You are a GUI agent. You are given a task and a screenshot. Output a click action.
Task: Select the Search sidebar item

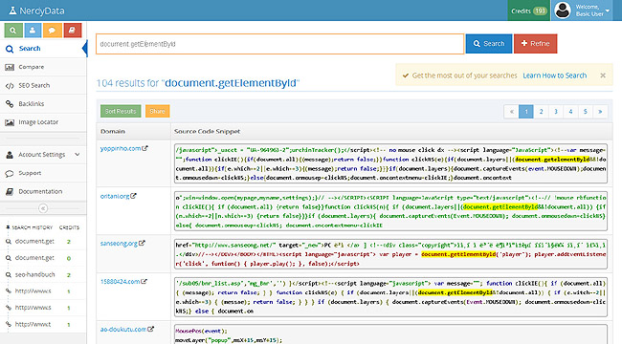point(43,49)
